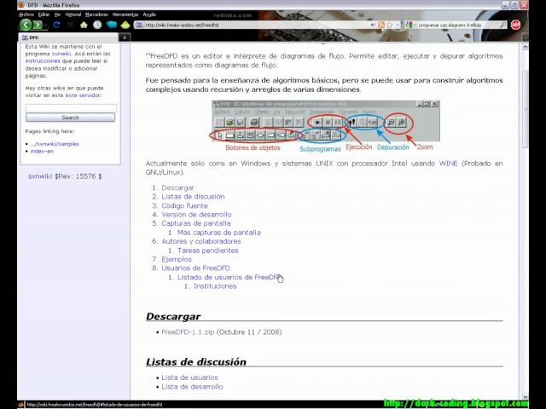Click the green toolbar icon before the address bar
Screen dimensions: 546x409
tap(125, 25)
